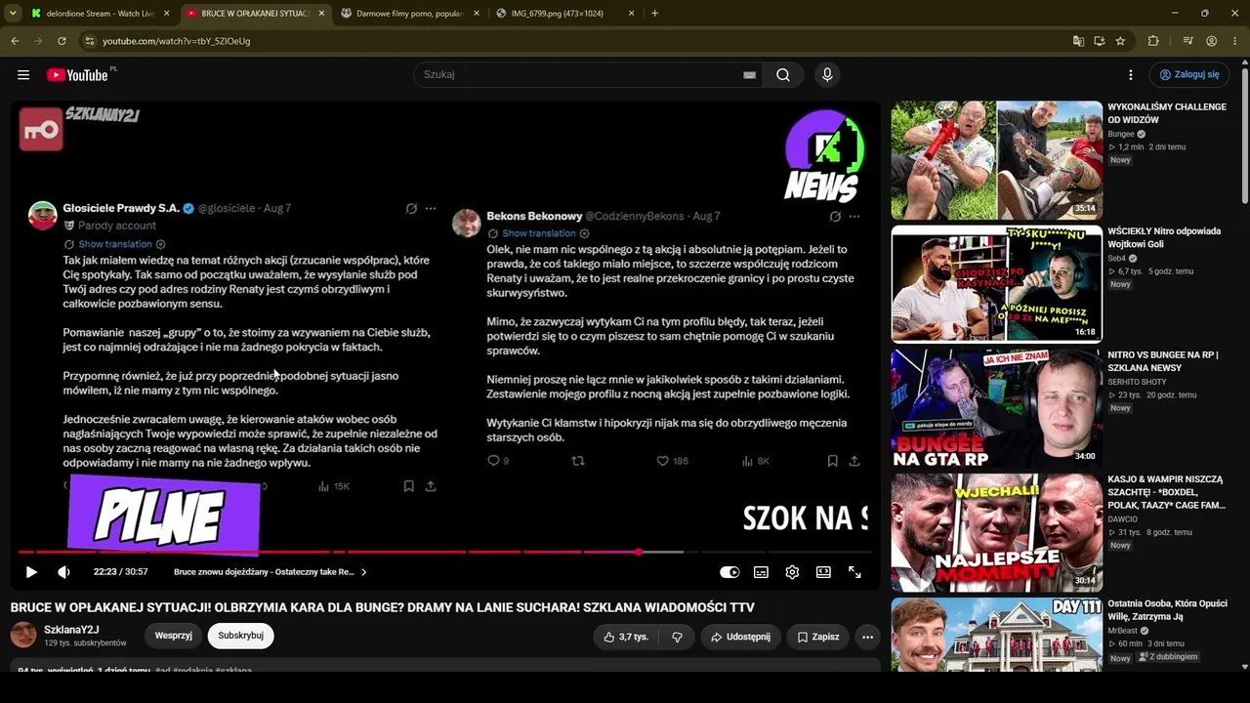Screen dimensions: 1250x703
Task: Click the youtube.com address bar
Action: click(x=576, y=41)
